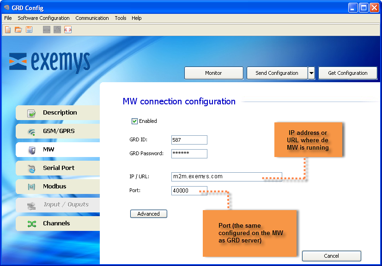Open an existing configuration file

(x=18, y=30)
